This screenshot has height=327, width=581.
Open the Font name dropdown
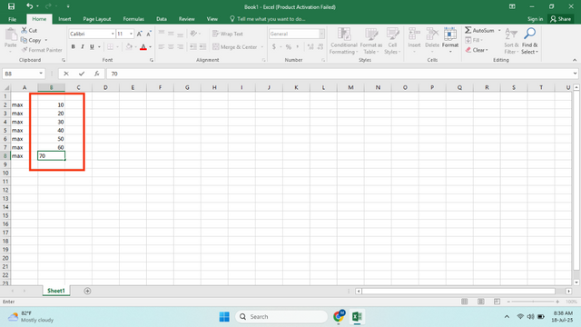click(x=113, y=34)
